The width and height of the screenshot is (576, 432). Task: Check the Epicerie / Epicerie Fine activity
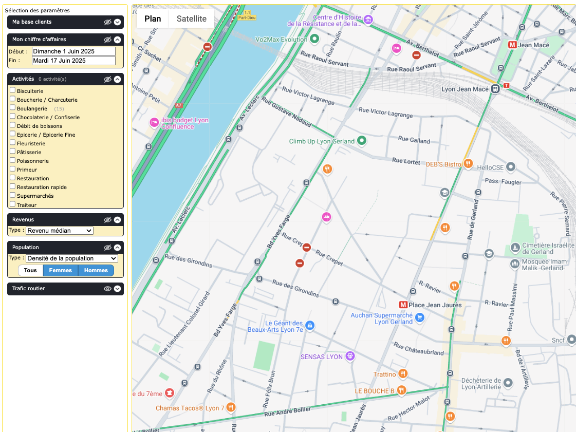click(12, 134)
